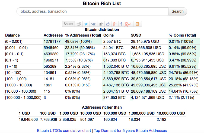
Task: Share via the Blogger icon
Action: 137,24
